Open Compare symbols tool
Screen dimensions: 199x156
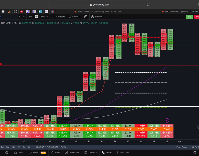pyautogui.click(x=58, y=17)
